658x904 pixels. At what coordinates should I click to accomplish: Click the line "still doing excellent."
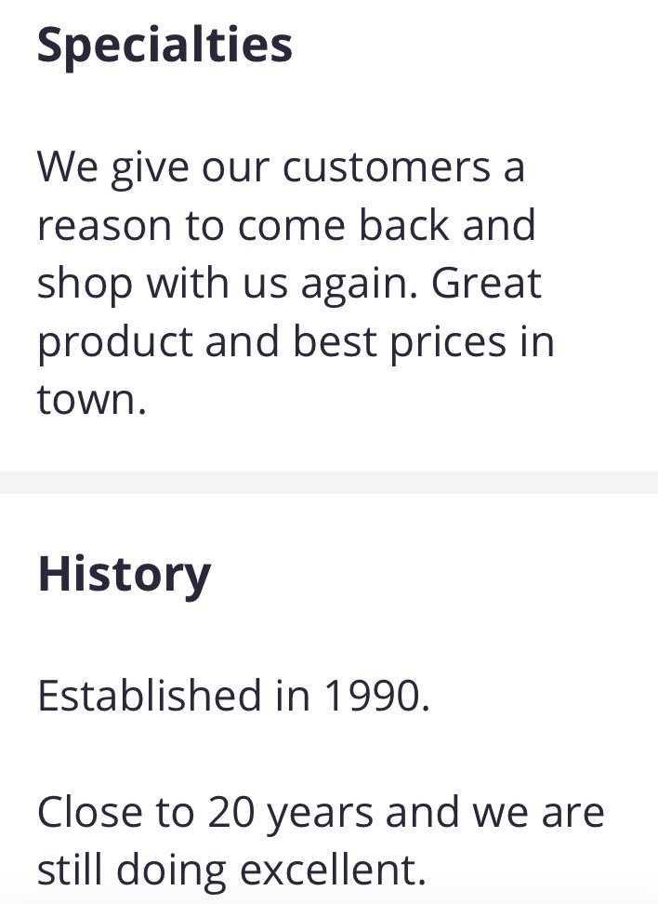tap(231, 871)
